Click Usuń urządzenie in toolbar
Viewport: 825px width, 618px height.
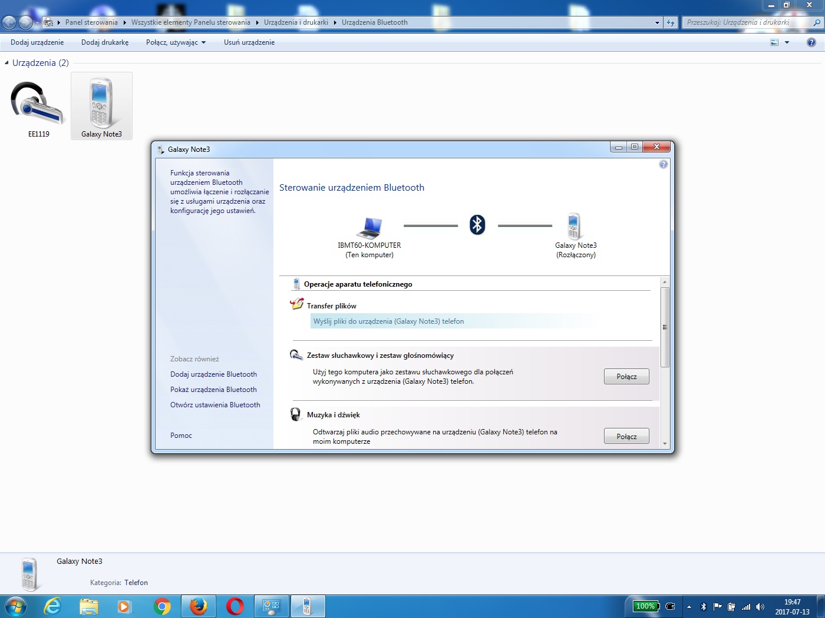click(x=249, y=42)
